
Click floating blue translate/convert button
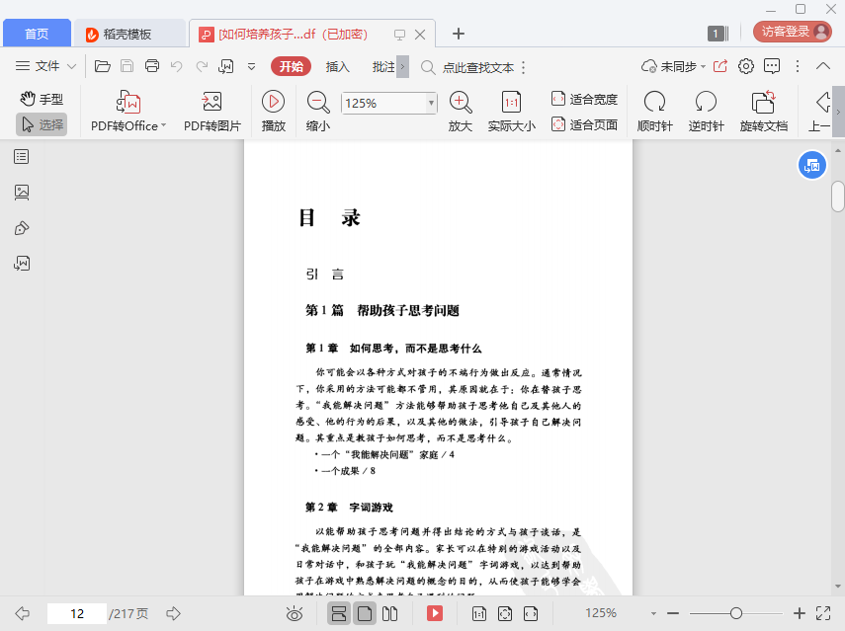tap(811, 165)
